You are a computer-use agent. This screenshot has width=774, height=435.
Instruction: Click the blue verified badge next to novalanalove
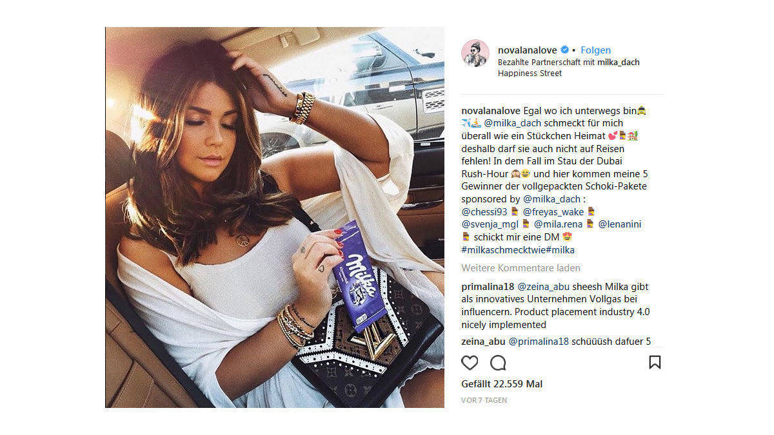pos(564,50)
